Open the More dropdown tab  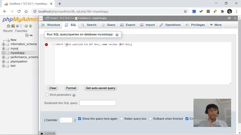click(216, 25)
